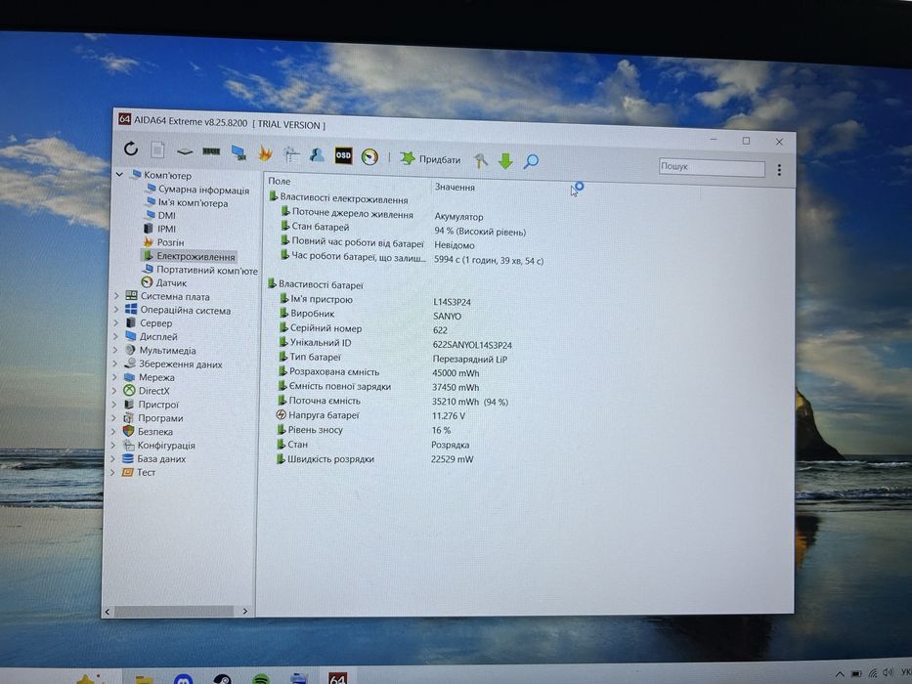Click the tree panel's left scroll arrow
Screen dimensions: 912x684
107,611
